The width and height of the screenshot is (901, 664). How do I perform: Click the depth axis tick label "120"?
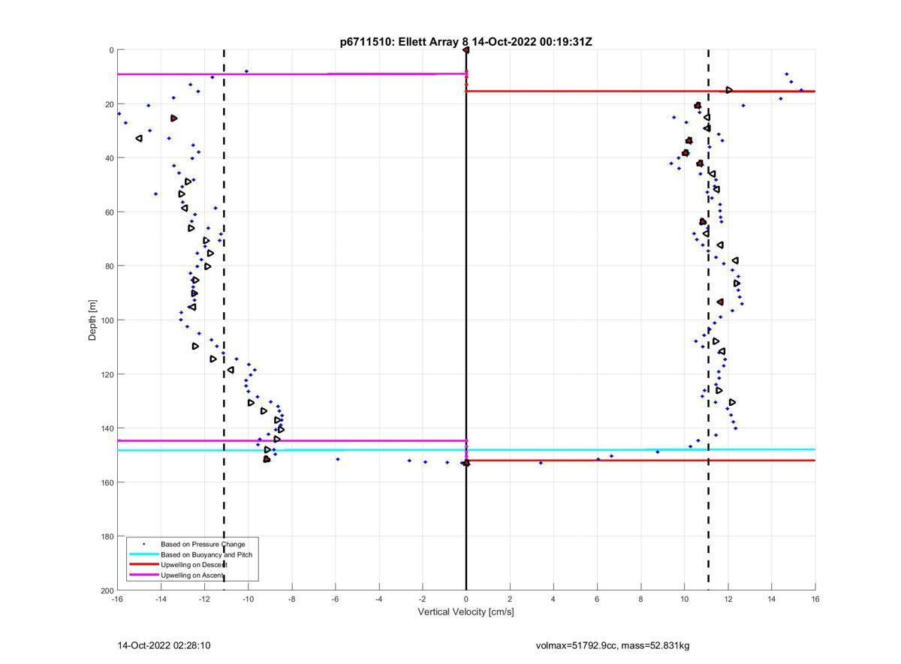pyautogui.click(x=107, y=374)
